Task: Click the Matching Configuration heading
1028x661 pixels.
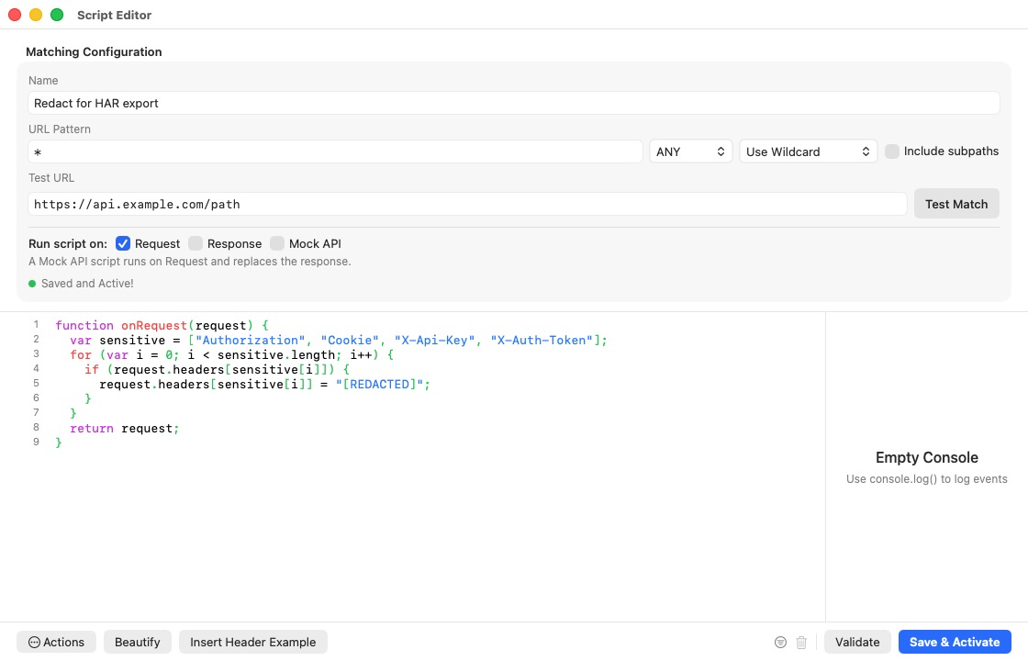Action: pyautogui.click(x=94, y=51)
